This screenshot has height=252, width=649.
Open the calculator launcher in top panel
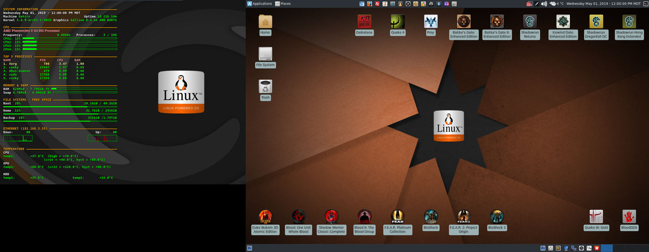coord(454,4)
